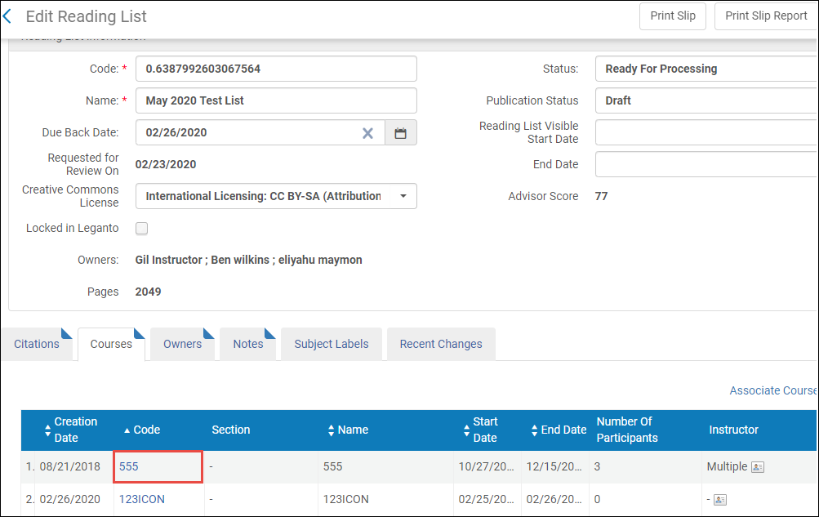Expand the Creative Commons License dropdown

click(x=403, y=196)
